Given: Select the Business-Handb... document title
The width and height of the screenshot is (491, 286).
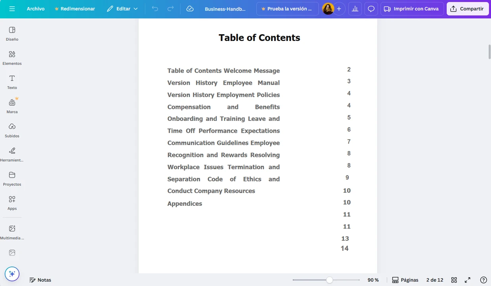Looking at the screenshot, I should click(225, 9).
